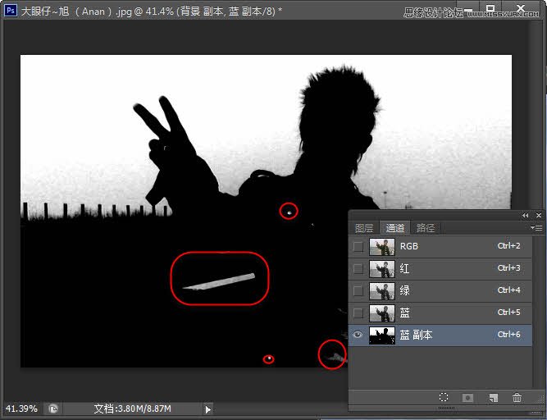547x420 pixels.
Task: Close the channels panel group
Action: tap(537, 215)
